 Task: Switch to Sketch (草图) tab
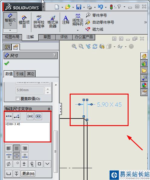point(47,37)
